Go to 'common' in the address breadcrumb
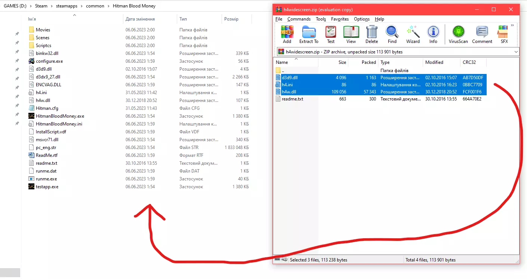 95,6
